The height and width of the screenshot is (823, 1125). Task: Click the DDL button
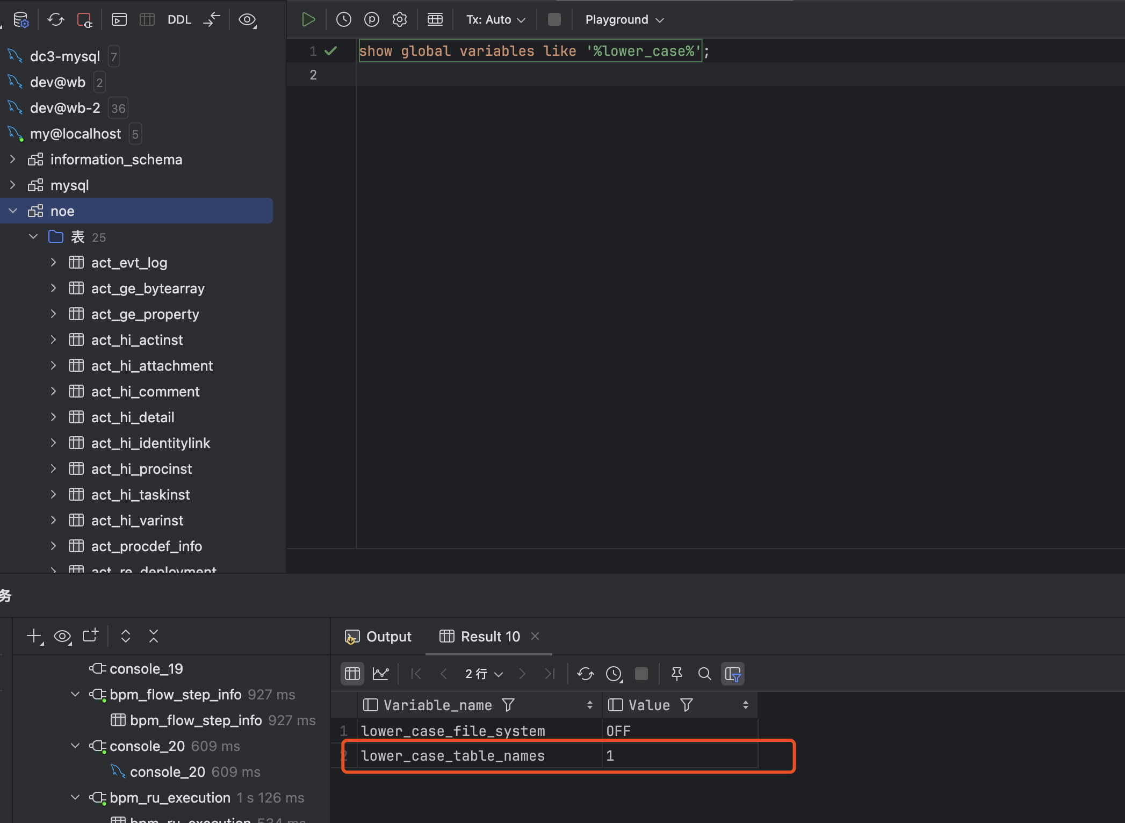tap(179, 20)
